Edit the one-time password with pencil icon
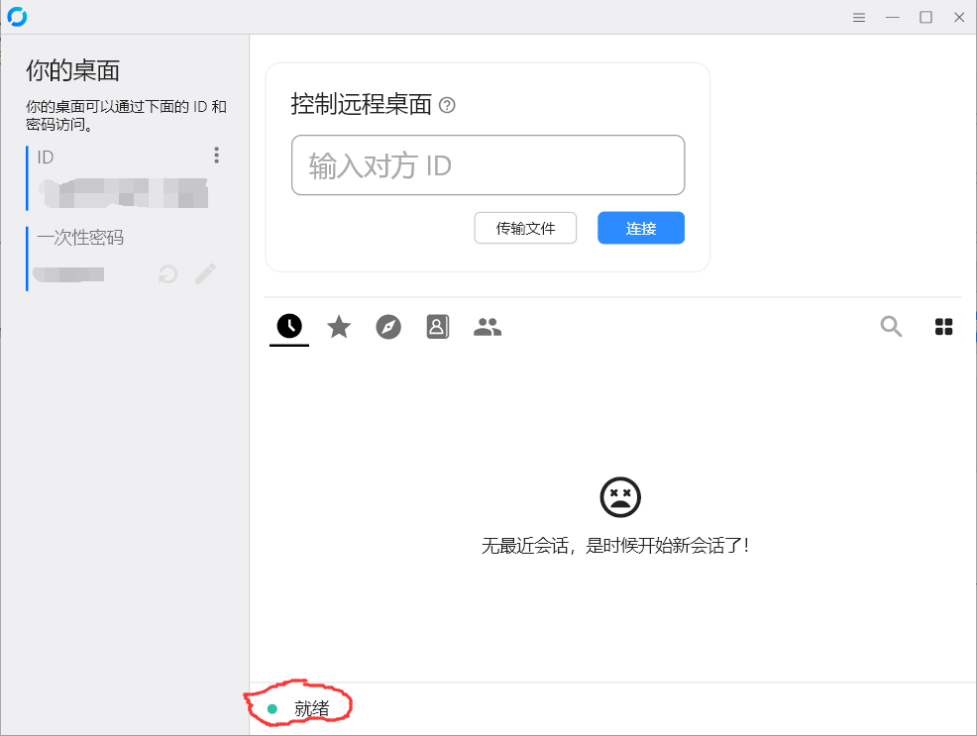This screenshot has width=977, height=736. 205,273
